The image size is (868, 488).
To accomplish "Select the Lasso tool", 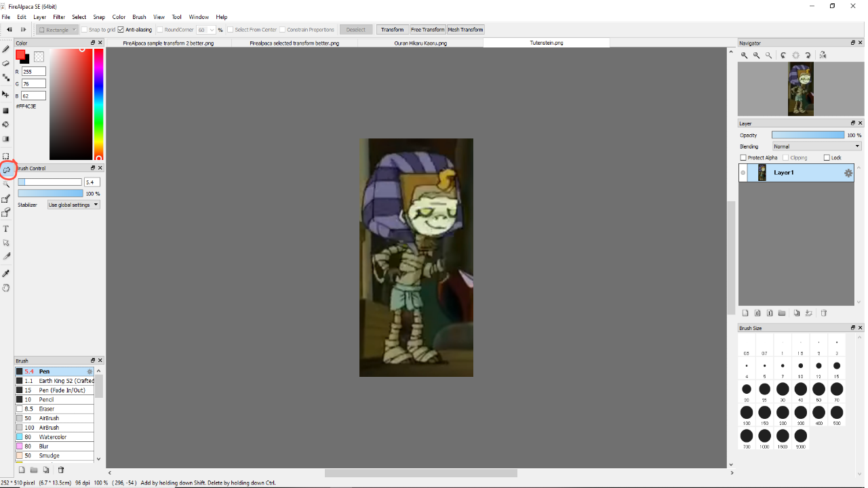I will [6, 170].
